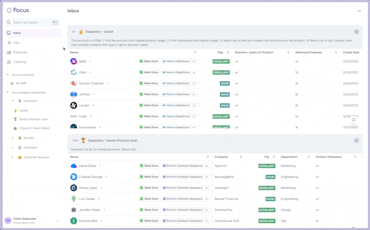Enroll Jennifer Huber in Outreach Sequence

tap(183, 210)
